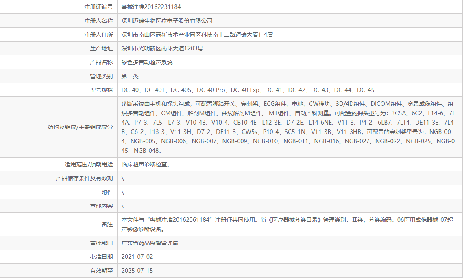The image size is (464, 278).
Task: Select registrant name 深圳迈瑞生物医疗电子股份有限公司
Action: [167, 21]
